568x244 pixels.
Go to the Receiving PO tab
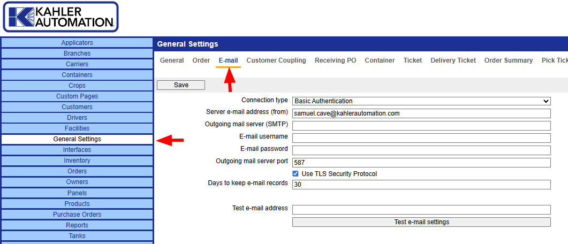click(335, 60)
